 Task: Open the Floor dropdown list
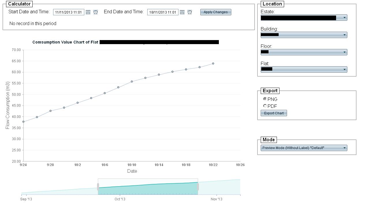click(344, 52)
